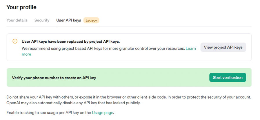Start phone number verification
260x120 pixels.
pos(228,77)
